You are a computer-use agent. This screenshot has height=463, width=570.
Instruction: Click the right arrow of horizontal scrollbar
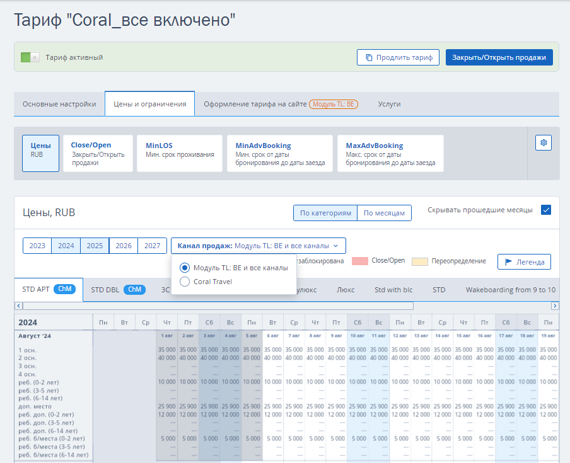tap(555, 306)
